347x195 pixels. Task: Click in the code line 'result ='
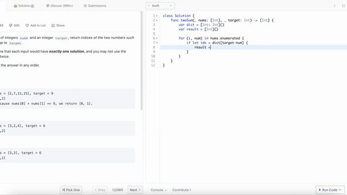click(x=202, y=47)
